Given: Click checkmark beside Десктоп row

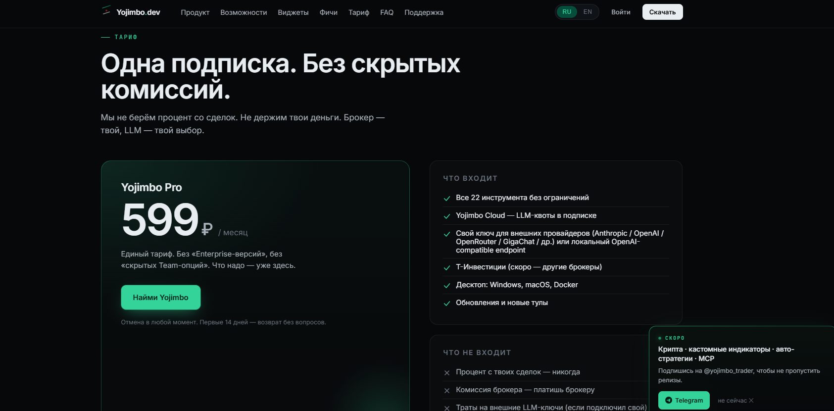Looking at the screenshot, I should tap(447, 286).
